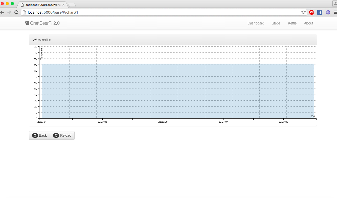Screen dimensions: 337x198
Task: Click the Facebook extension icon
Action: [x=320, y=12]
